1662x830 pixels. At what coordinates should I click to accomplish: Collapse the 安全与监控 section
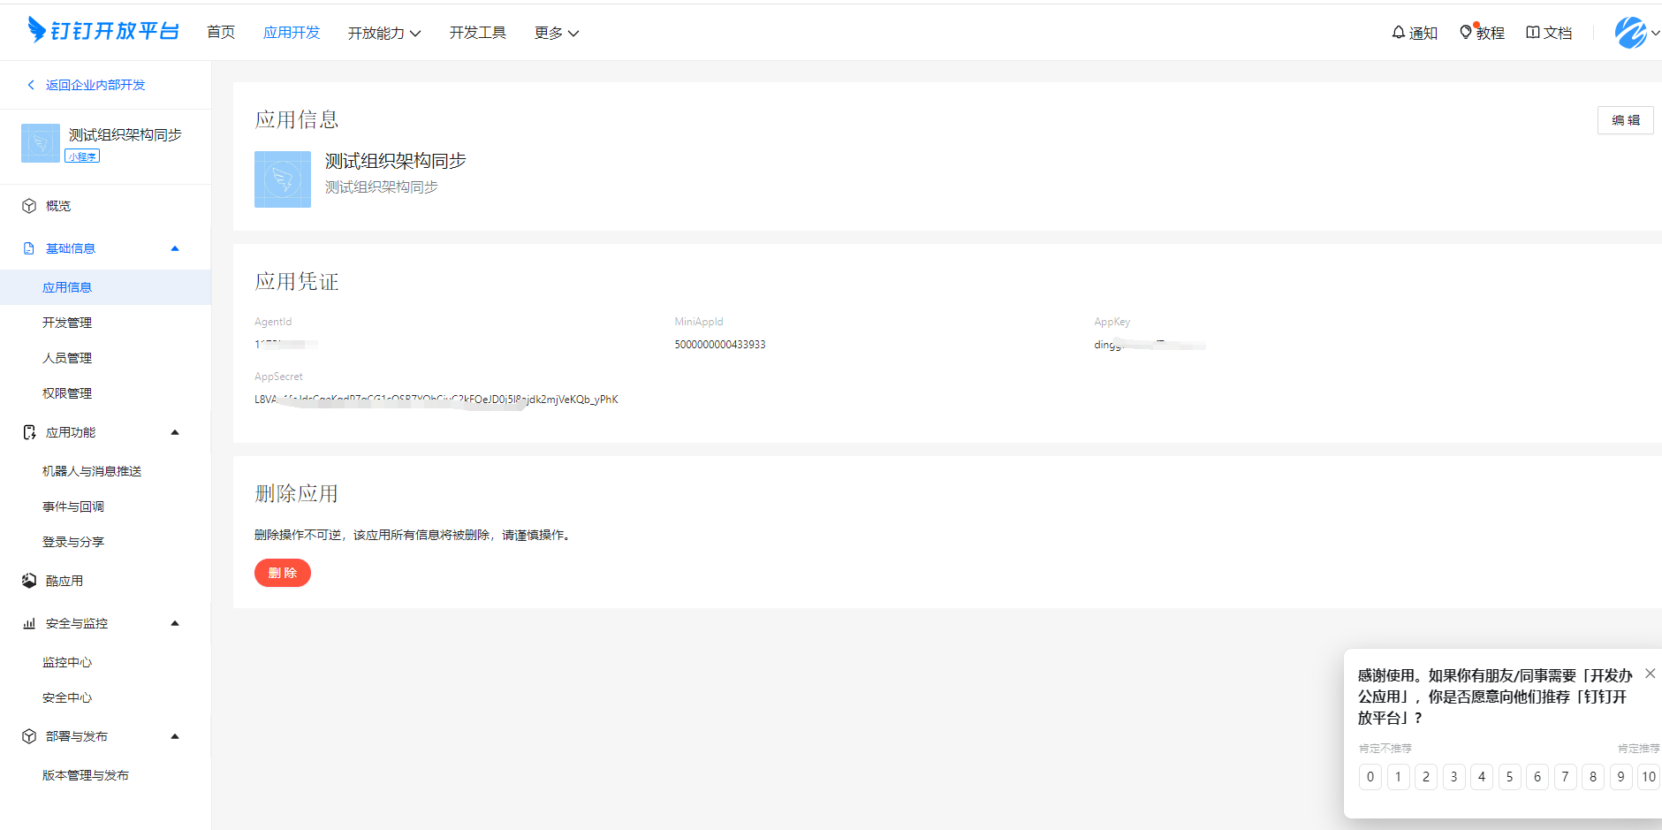(175, 623)
